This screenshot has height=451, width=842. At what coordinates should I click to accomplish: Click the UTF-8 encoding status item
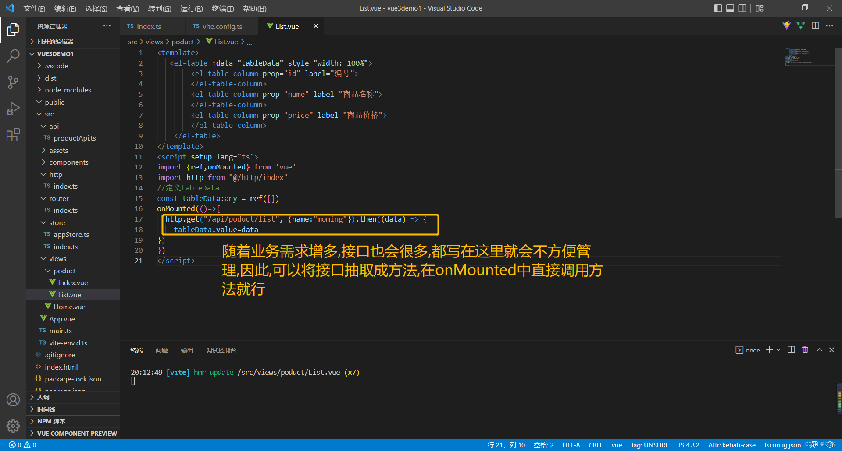pos(571,445)
